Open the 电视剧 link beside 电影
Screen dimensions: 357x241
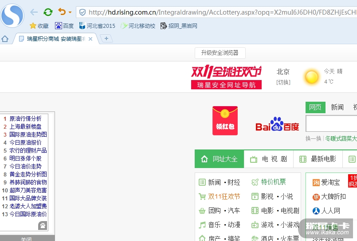pyautogui.click(x=290, y=210)
